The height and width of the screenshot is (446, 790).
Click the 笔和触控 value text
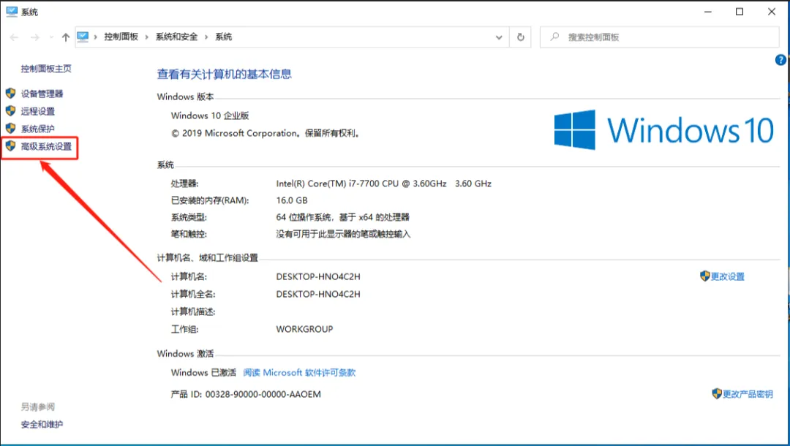click(343, 234)
